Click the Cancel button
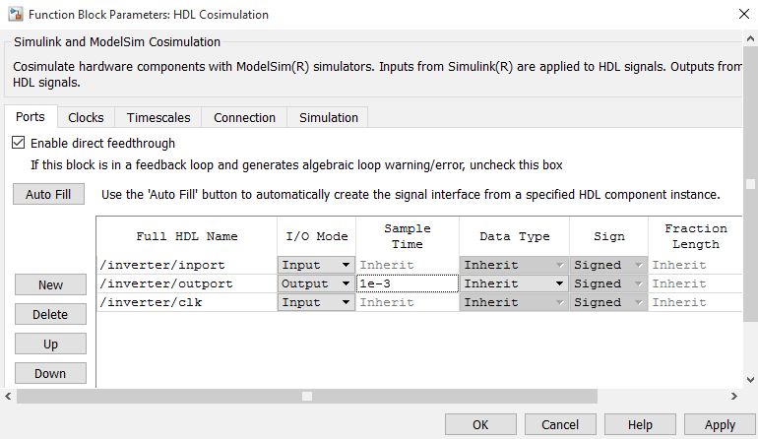Screen dimensions: 758x439 pyautogui.click(x=560, y=424)
